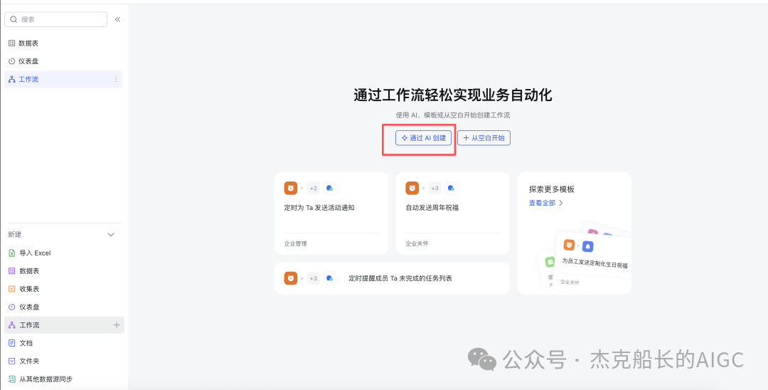The width and height of the screenshot is (768, 390).
Task: Open 数据表 in the top sidebar list
Action: pos(64,43)
